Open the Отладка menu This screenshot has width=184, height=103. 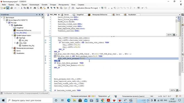click(53, 5)
